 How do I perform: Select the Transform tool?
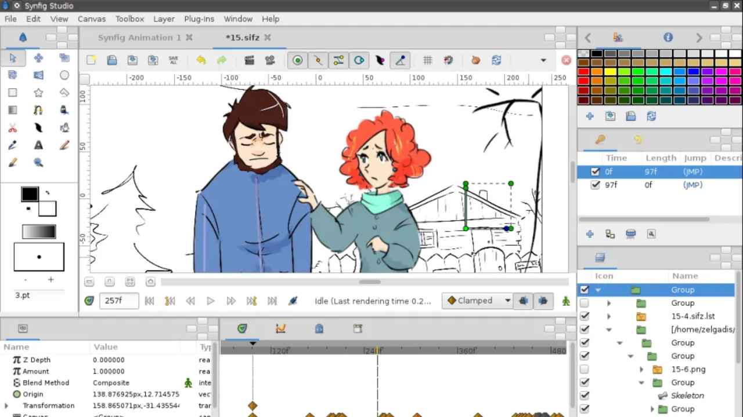[x=13, y=58]
